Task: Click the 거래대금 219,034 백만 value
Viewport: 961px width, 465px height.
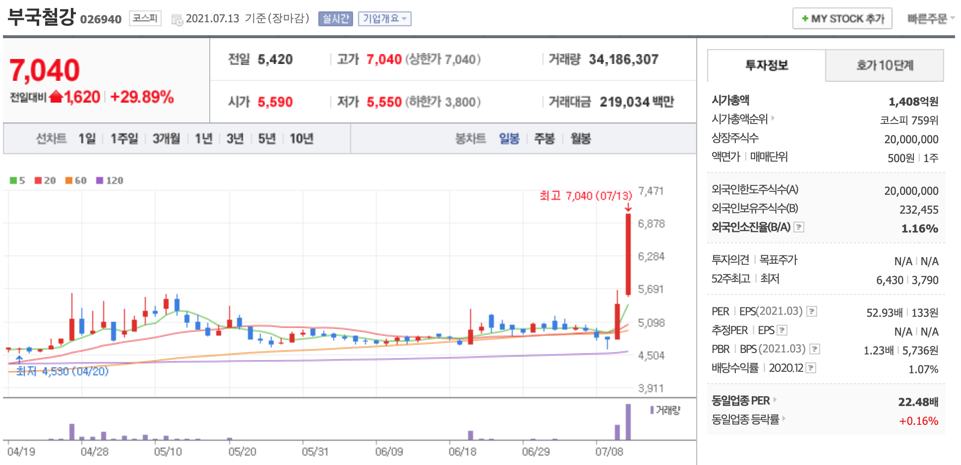Action: [637, 102]
